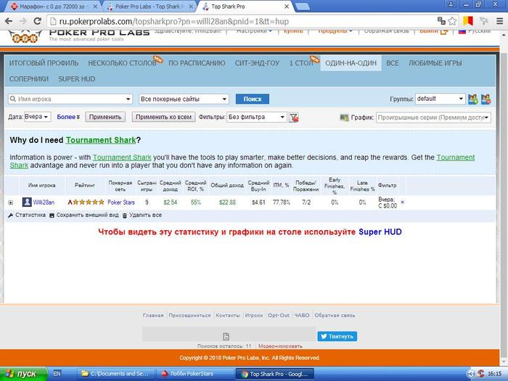Click the yellow bookmark extension icon

tap(468, 21)
